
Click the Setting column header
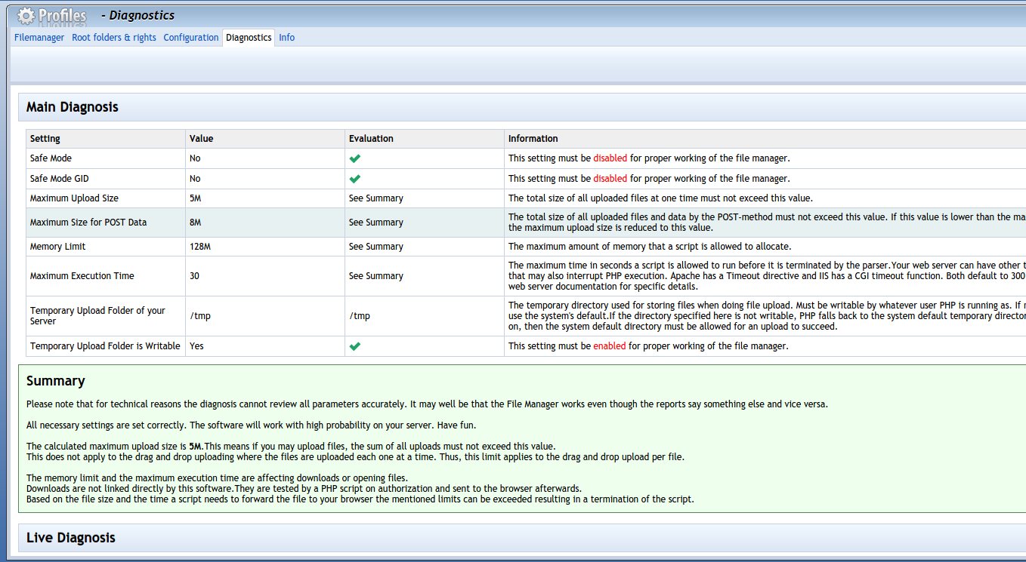[x=45, y=139]
